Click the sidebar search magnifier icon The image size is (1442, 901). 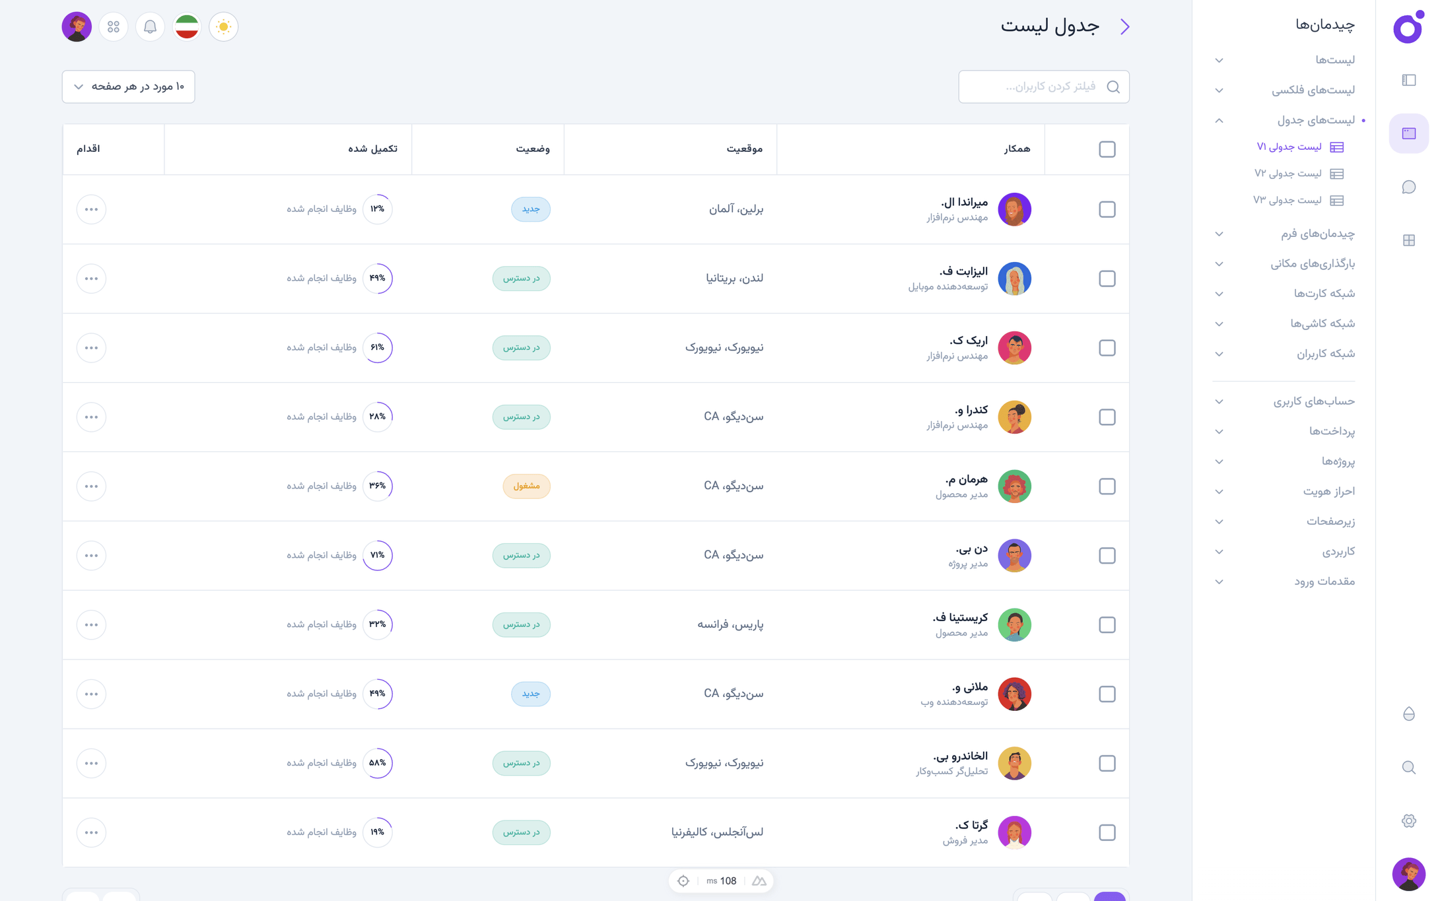1408,767
